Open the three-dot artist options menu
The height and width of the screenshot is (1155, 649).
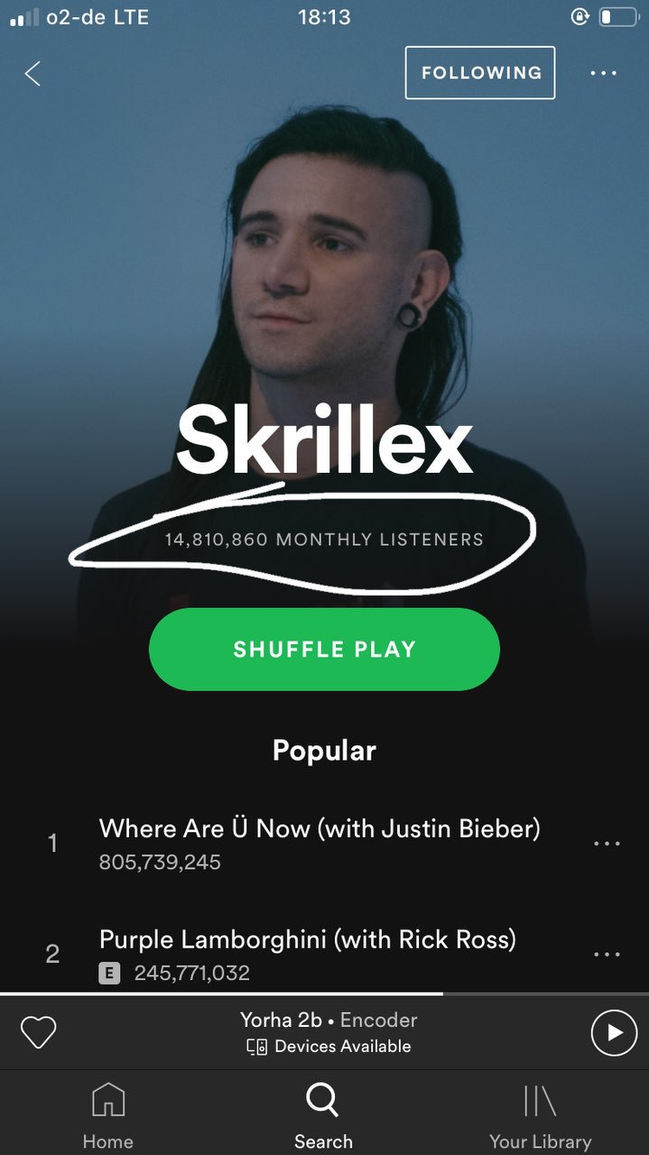[604, 73]
